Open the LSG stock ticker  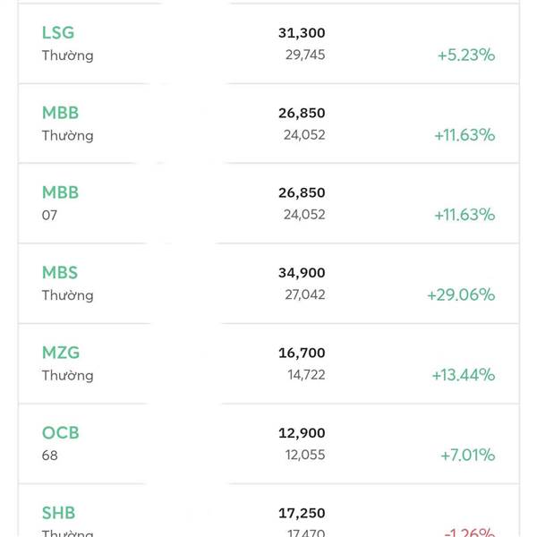pyautogui.click(x=58, y=33)
